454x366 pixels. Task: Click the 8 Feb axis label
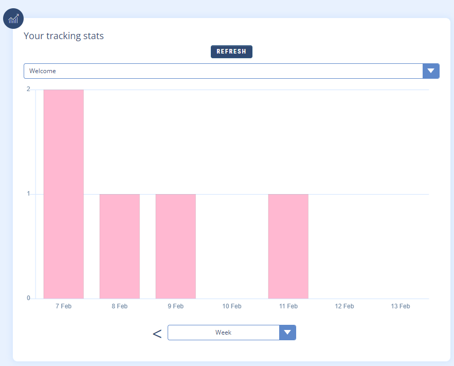120,306
